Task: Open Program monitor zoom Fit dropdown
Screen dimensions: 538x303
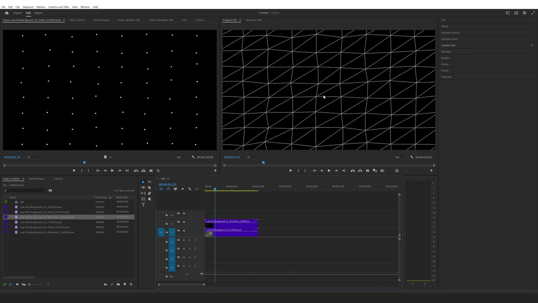Action: click(x=253, y=157)
